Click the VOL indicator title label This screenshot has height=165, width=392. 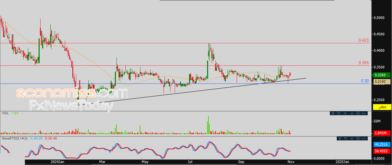(x=5, y=113)
